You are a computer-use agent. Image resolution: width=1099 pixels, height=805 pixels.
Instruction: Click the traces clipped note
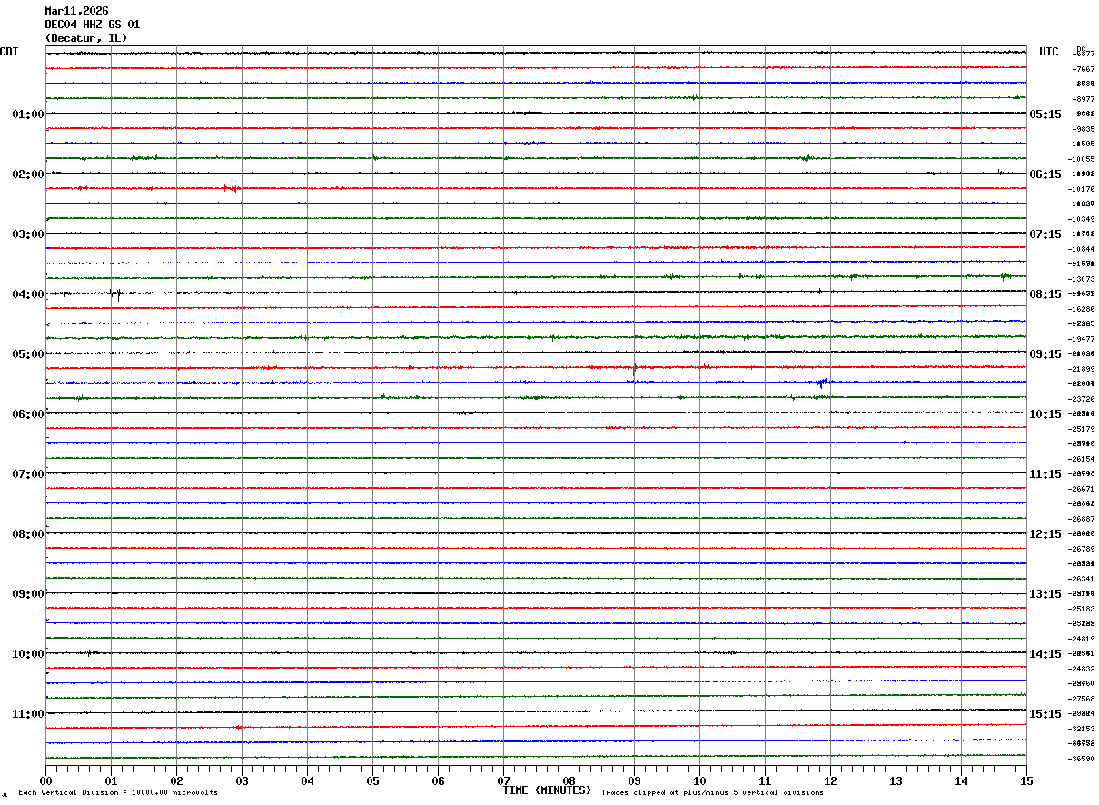click(x=712, y=793)
